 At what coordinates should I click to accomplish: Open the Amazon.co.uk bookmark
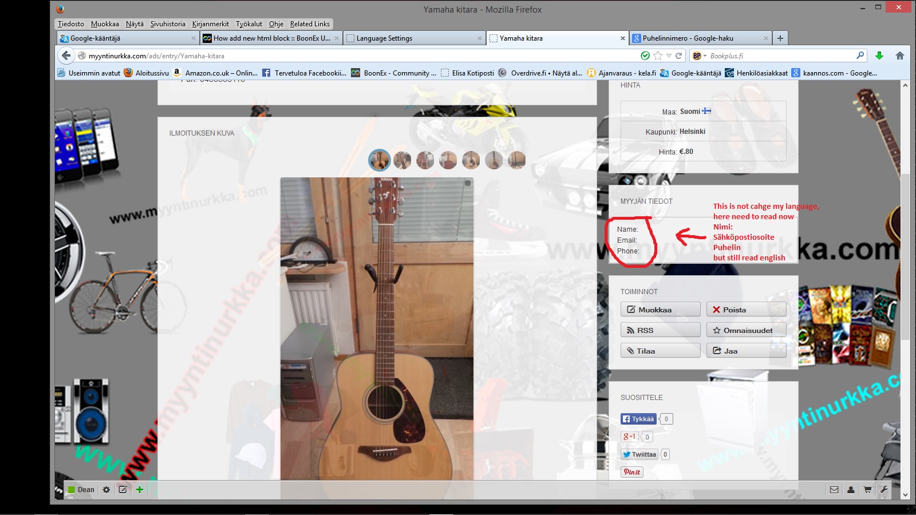(216, 73)
